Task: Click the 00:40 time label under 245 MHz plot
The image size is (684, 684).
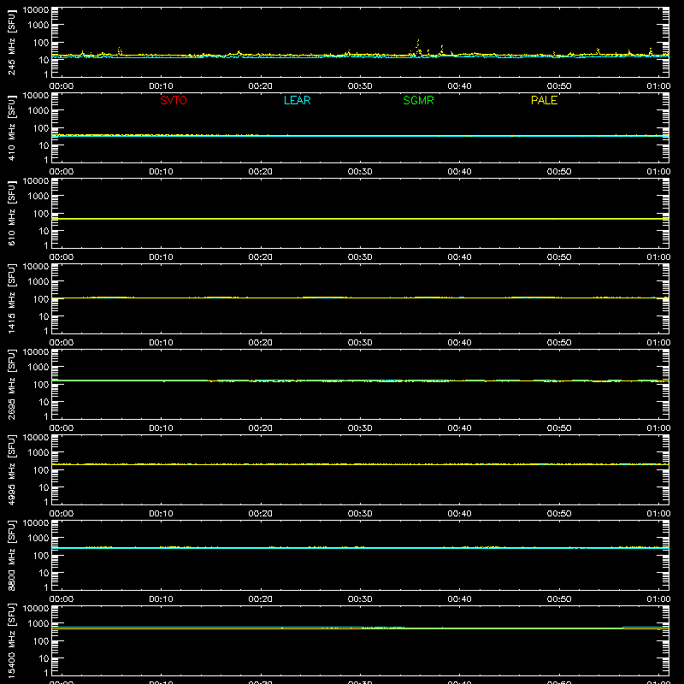Action: [459, 86]
